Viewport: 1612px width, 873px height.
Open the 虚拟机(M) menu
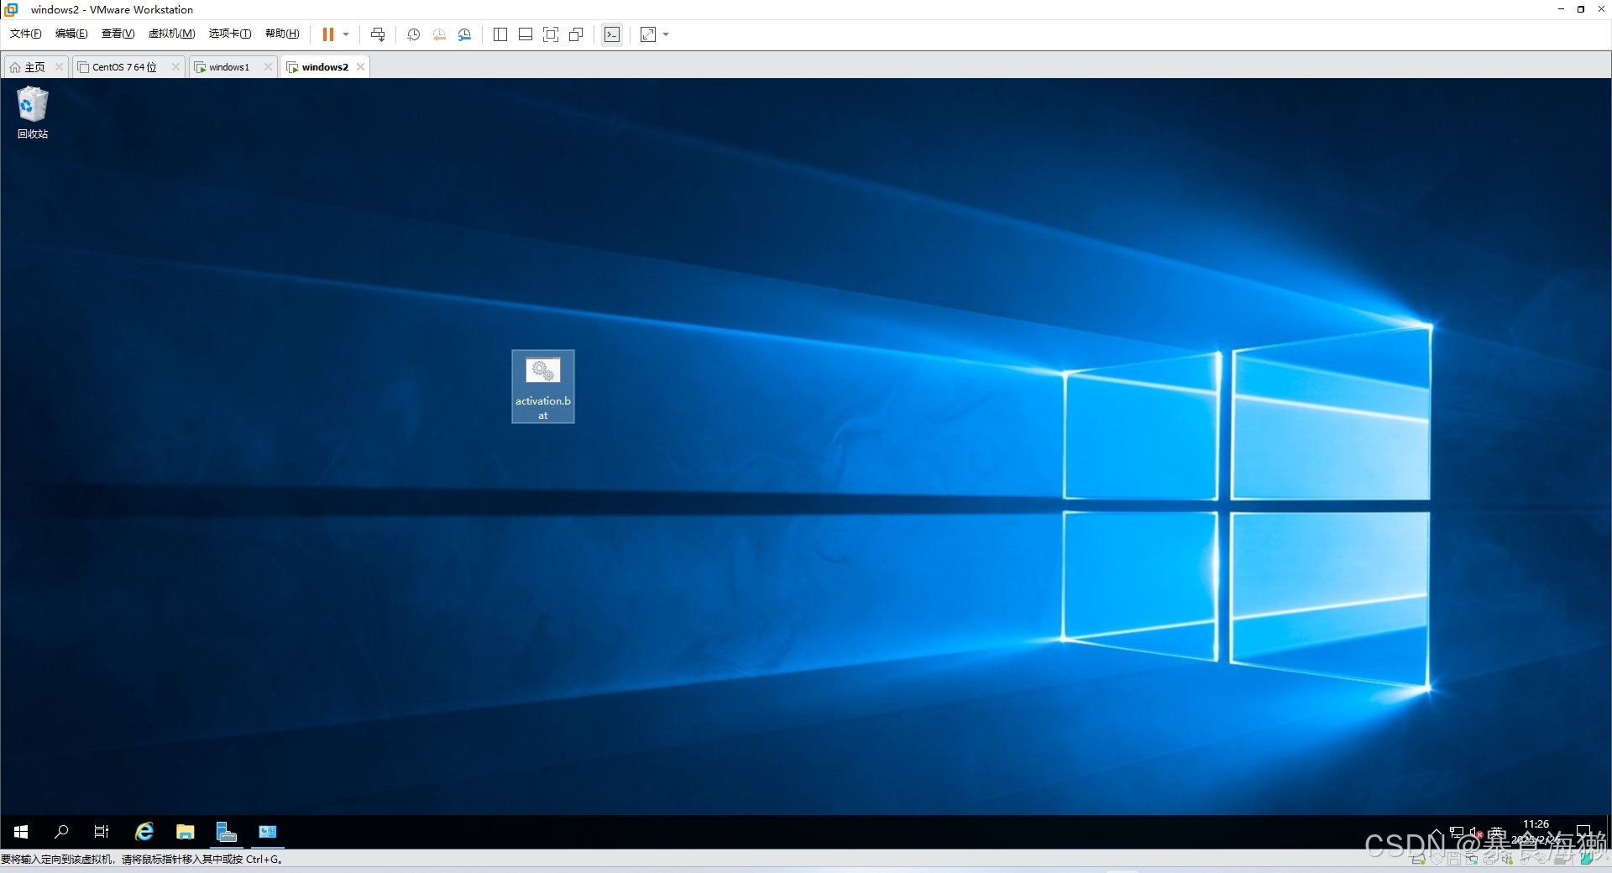(171, 34)
